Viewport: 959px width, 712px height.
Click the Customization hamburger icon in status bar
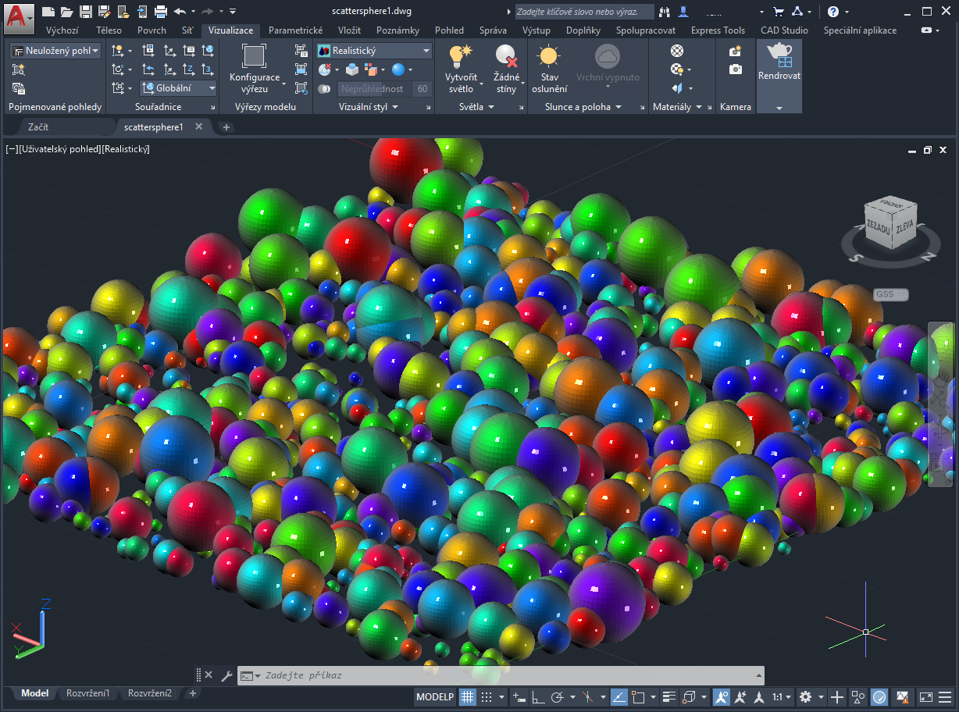(945, 696)
